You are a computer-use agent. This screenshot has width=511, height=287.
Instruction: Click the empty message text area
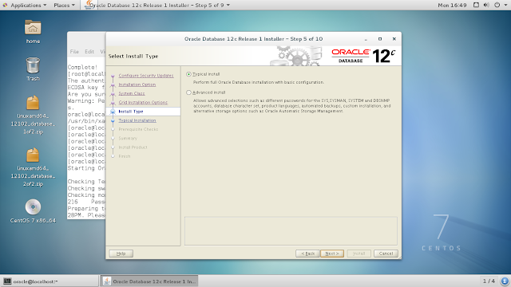pos(291,230)
